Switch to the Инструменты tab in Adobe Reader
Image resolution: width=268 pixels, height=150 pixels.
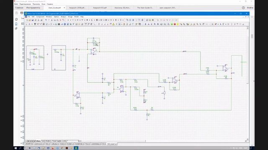(x=33, y=7)
